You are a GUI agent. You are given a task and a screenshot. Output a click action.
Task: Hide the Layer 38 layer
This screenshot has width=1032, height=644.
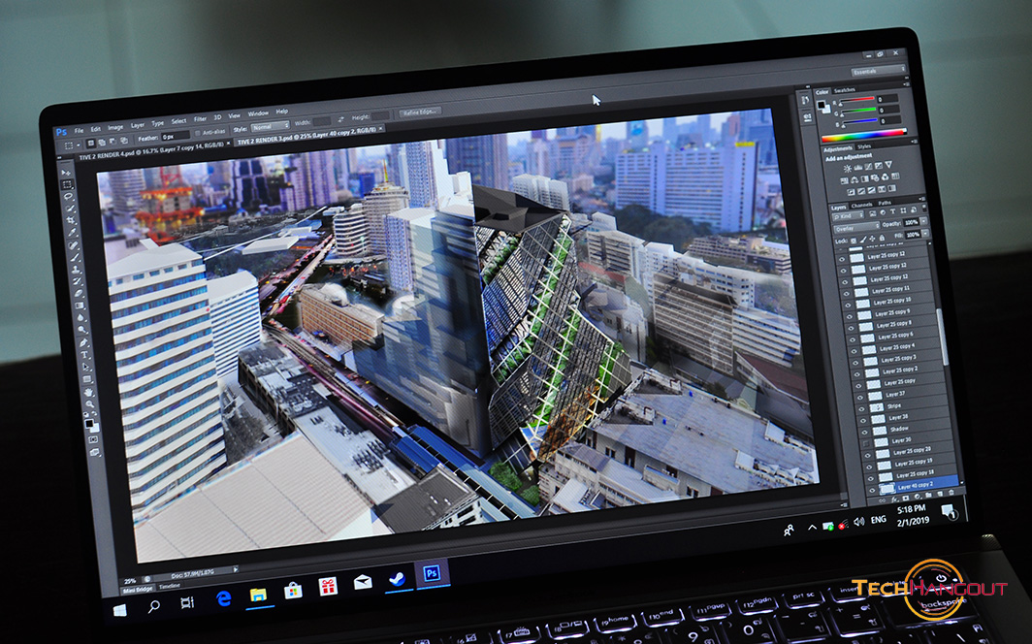coord(863,421)
